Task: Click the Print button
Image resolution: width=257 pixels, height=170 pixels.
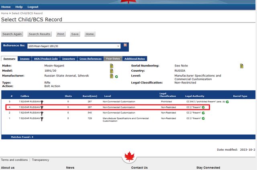Action: 60,34
